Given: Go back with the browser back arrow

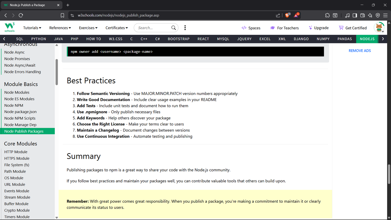Looking at the screenshot, I should coord(6,15).
